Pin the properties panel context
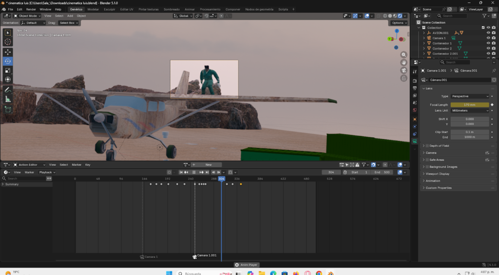 pyautogui.click(x=494, y=70)
